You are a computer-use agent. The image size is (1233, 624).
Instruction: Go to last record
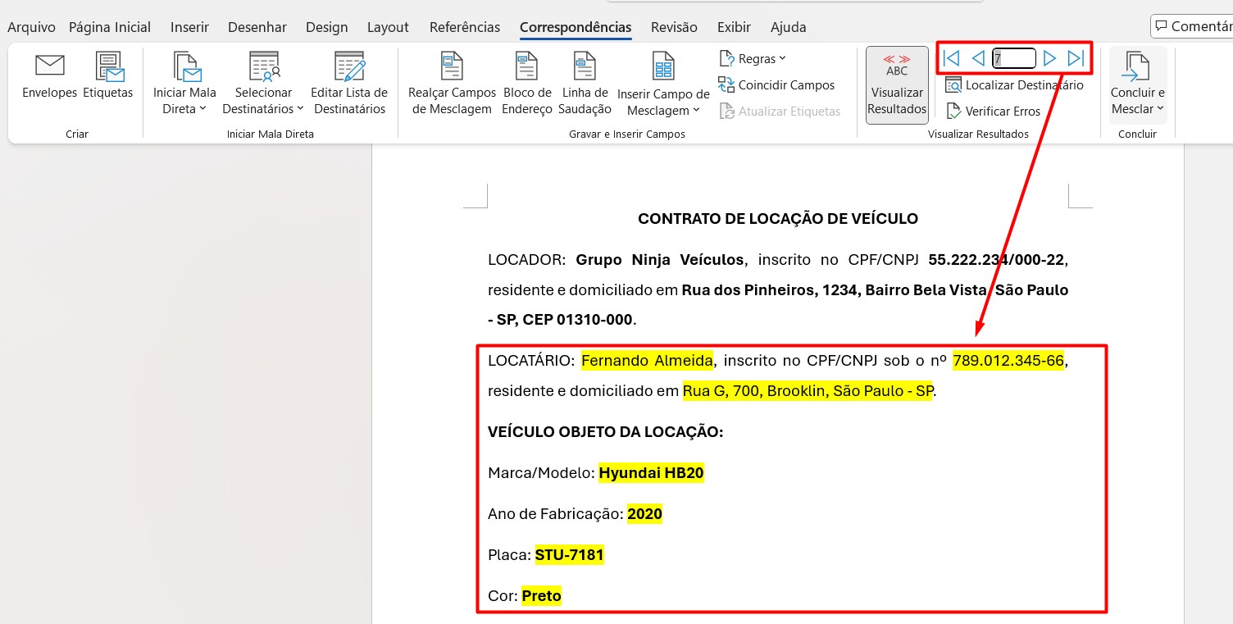(1076, 58)
